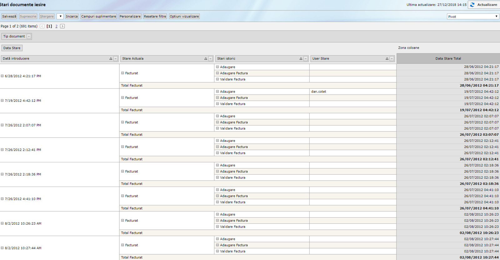The height and width of the screenshot is (260, 500).
Task: Click sort arrow on Dată introducere column
Action: pyautogui.click(x=111, y=59)
